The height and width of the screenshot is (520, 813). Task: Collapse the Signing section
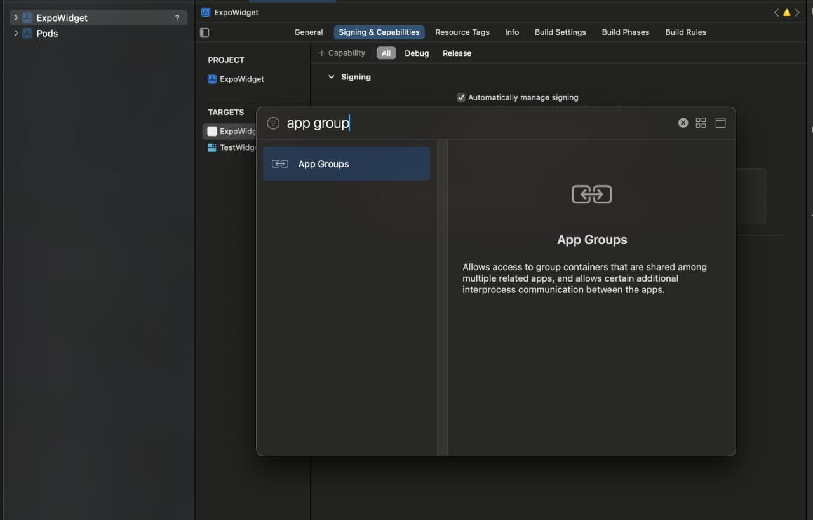pyautogui.click(x=331, y=77)
